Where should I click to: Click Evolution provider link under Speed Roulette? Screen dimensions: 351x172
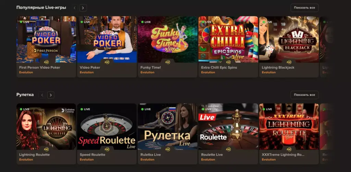[87, 159]
